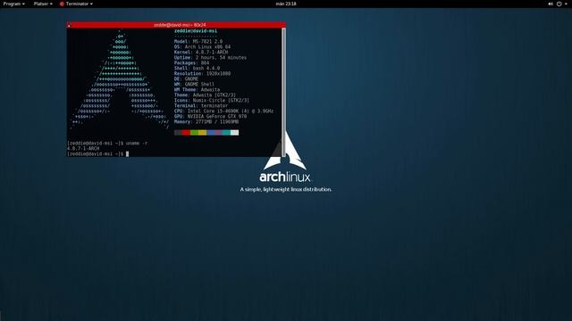Click the small grid icon on terminal titlebar
The width and height of the screenshot is (572, 321).
[69, 25]
